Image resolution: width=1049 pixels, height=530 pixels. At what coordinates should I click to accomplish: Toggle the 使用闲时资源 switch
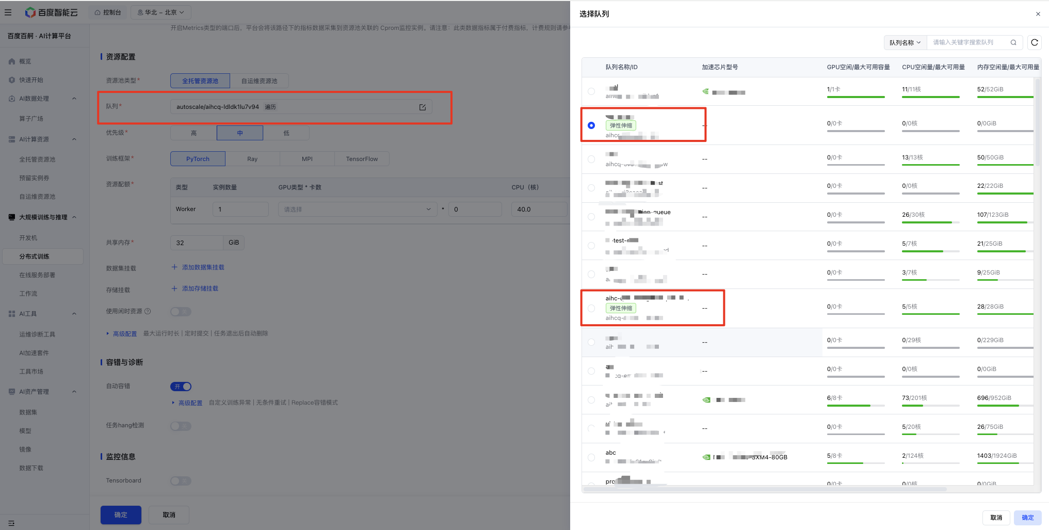point(181,312)
